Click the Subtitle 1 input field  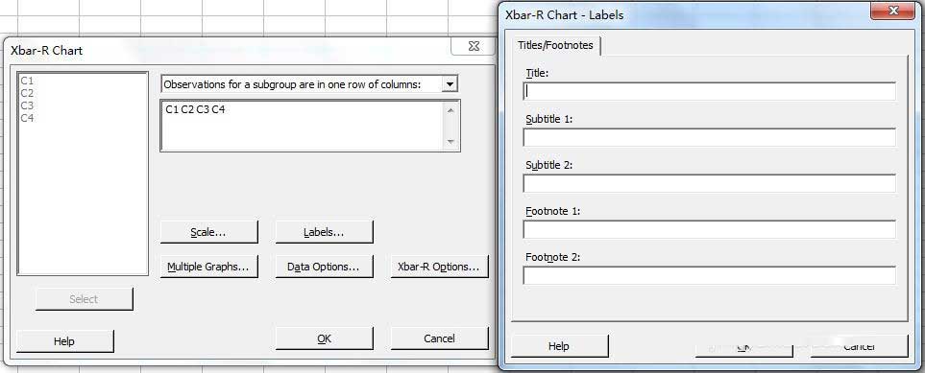710,137
